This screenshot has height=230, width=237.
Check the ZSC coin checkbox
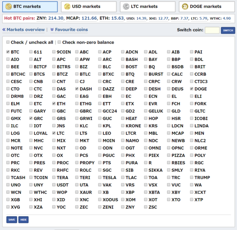(x=146, y=207)
